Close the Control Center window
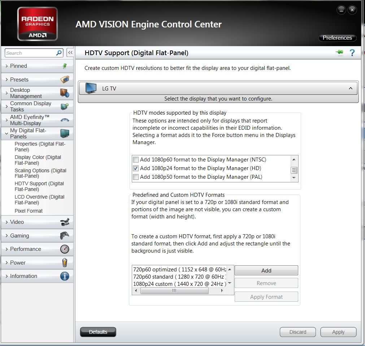This screenshot has height=346, width=365. tap(352, 10)
